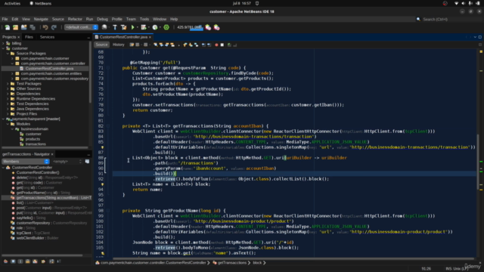The height and width of the screenshot is (272, 484).
Task: Click the red Start Macro Recording icon
Action: click(216, 45)
